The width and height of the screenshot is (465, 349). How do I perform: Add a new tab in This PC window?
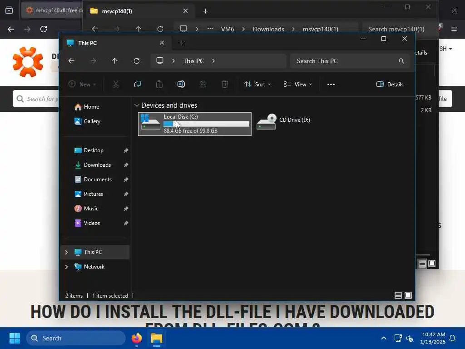pos(182,43)
